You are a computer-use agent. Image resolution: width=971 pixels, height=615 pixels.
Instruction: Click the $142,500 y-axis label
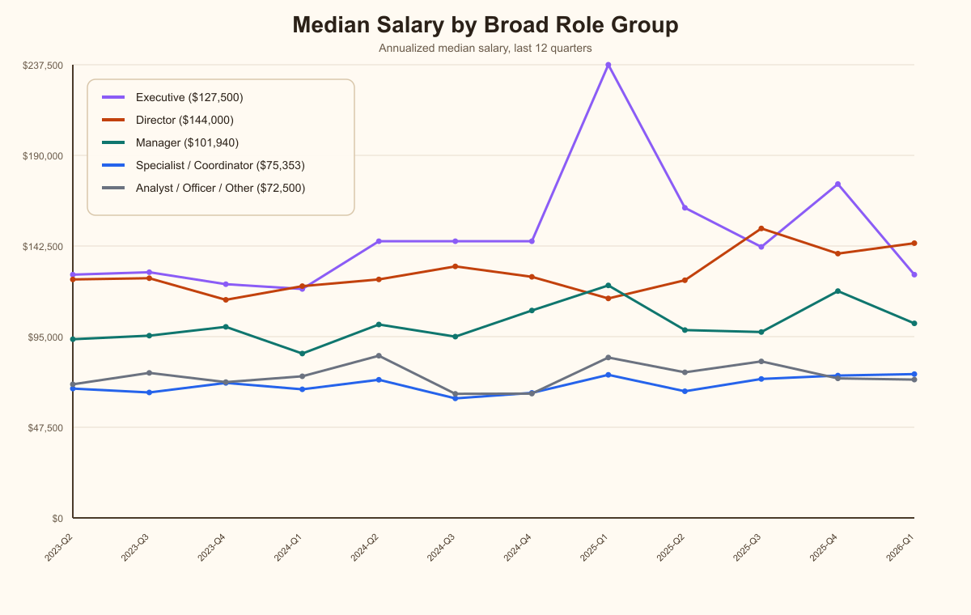tap(44, 246)
